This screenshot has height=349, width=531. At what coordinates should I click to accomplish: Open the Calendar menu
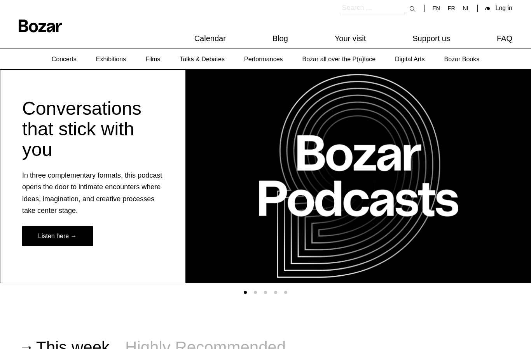(x=210, y=38)
